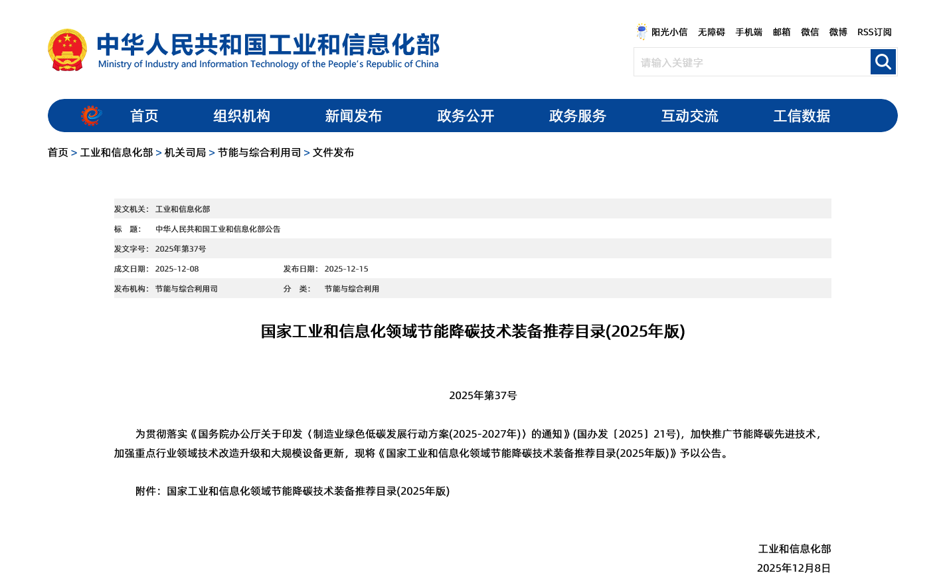945x575 pixels.
Task: Click the 机关司局 breadcrumb link
Action: (x=185, y=153)
